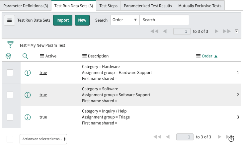Image resolution: width=243 pixels, height=152 pixels.
Task: Preview the Software data set record
Action: pos(28,95)
